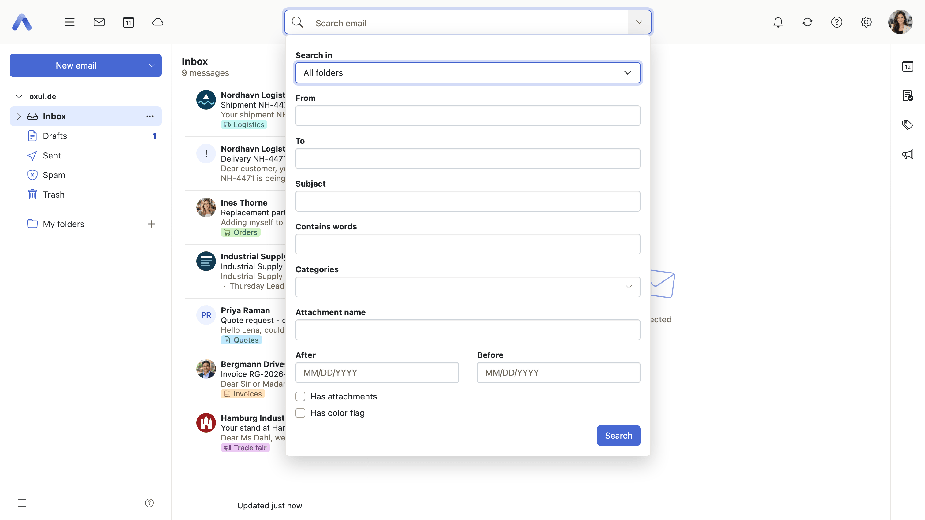Toggle the folder sidebar panel icon
The height and width of the screenshot is (520, 925).
(x=22, y=503)
